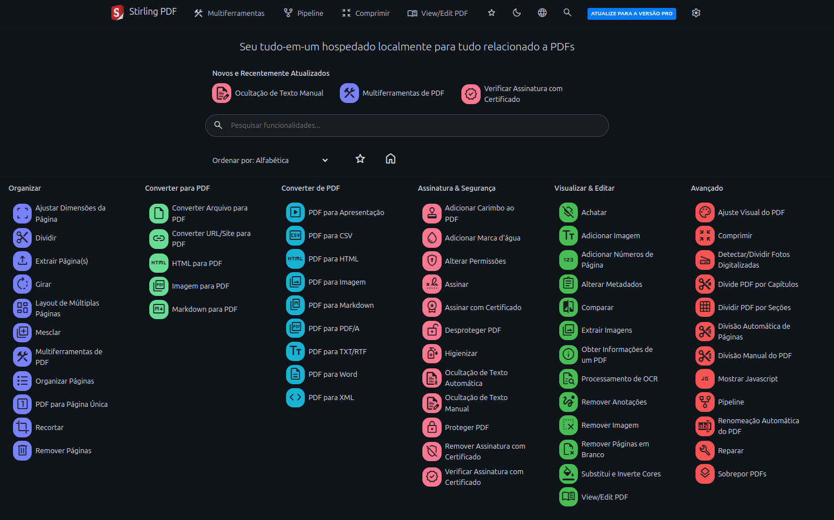Select the Recortar crop icon

[x=23, y=427]
